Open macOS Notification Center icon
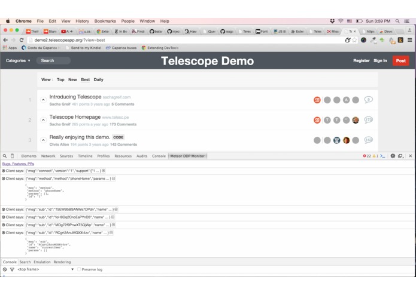Viewport: 416px width, 295px height. coord(406,21)
